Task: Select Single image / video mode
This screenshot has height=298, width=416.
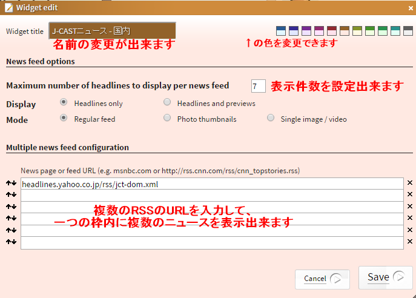Action: 270,118
